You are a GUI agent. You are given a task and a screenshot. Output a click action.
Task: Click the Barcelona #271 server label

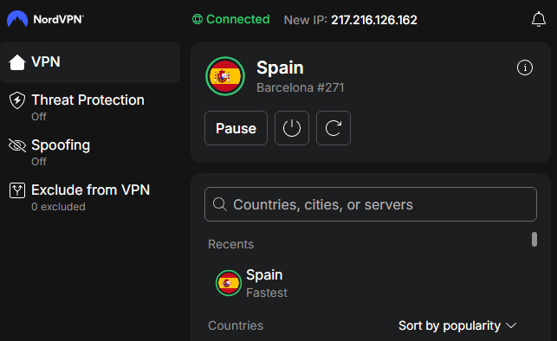[301, 87]
